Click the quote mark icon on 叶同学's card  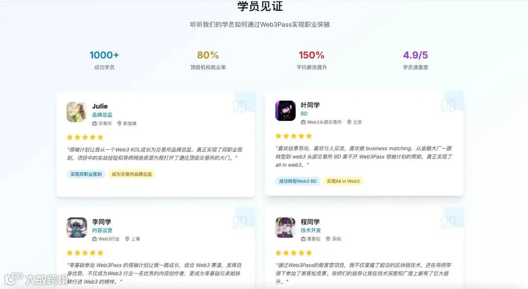[448, 105]
